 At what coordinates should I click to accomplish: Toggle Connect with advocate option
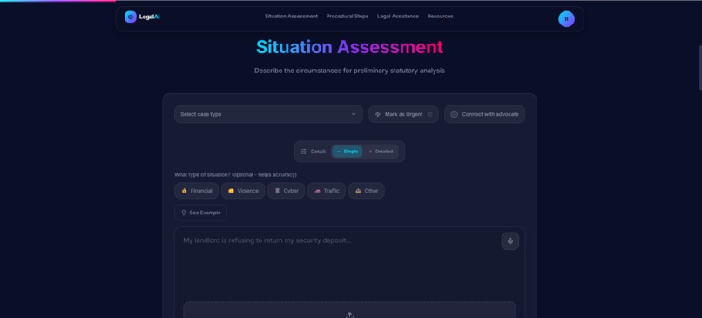484,114
